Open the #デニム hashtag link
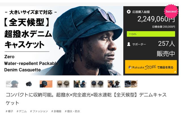 22,111
